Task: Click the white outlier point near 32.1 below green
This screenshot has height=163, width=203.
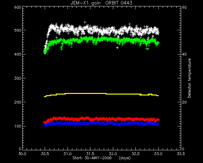Action: (117, 48)
